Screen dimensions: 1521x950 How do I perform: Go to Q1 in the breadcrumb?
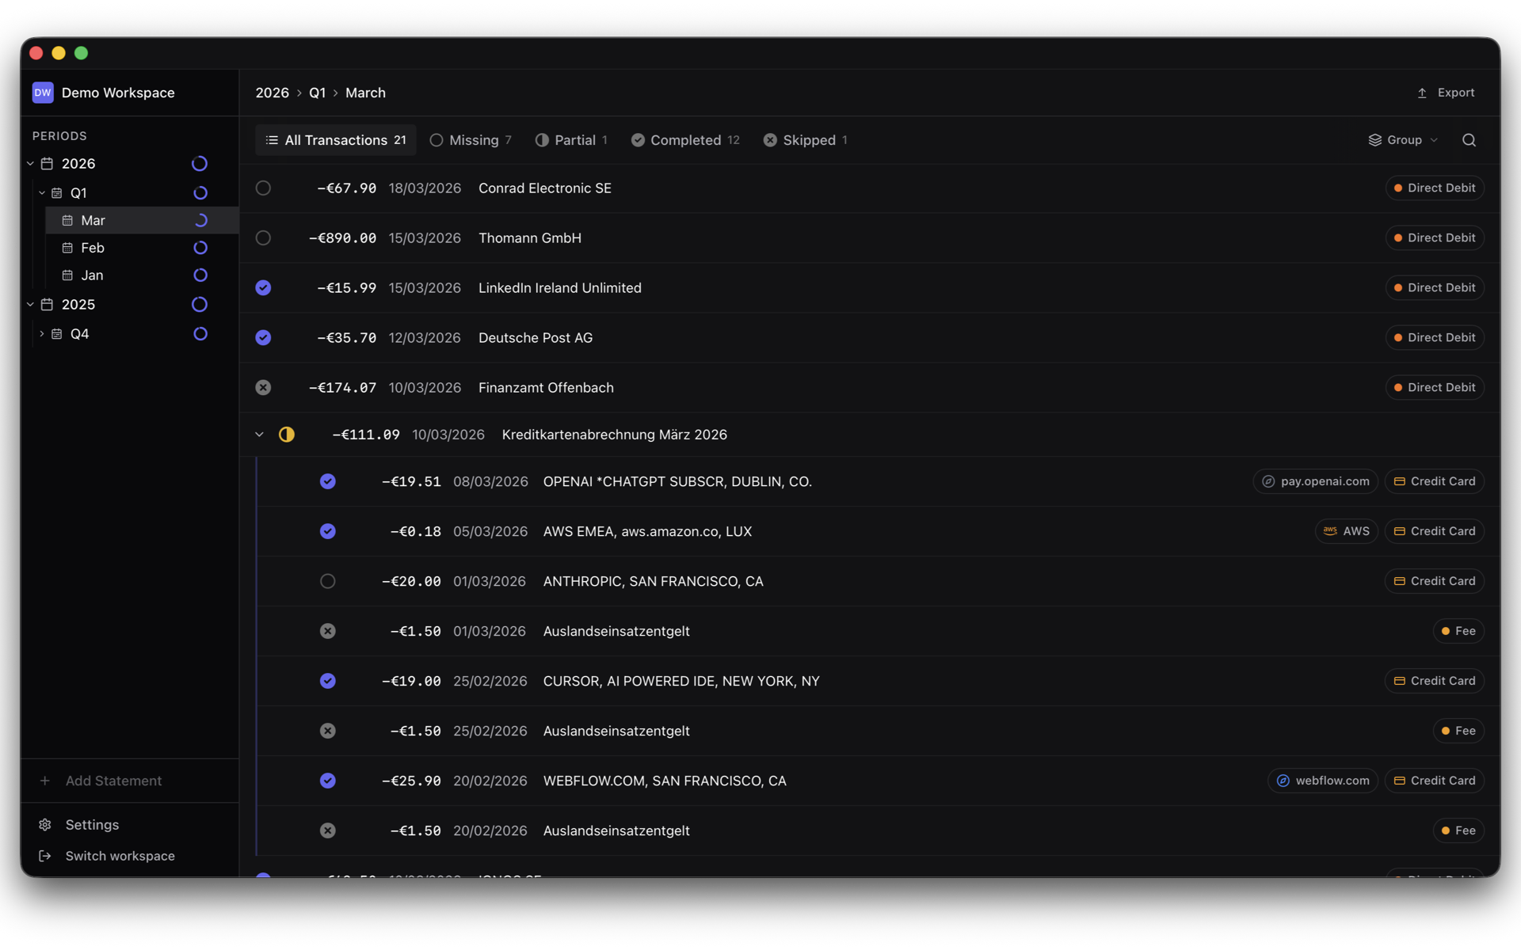click(317, 93)
